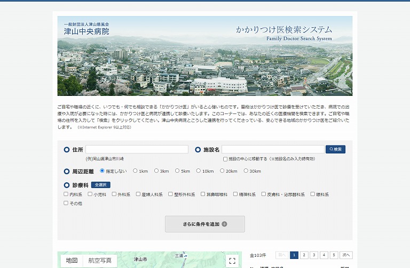Screen dimensions: 410x268
Task: Click 次へ next page button
Action: [346, 255]
